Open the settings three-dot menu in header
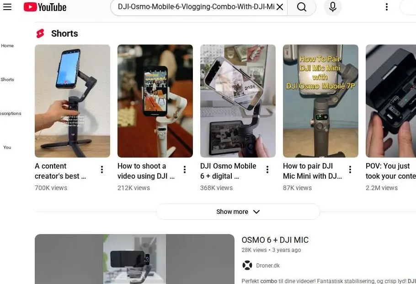 pos(387,7)
